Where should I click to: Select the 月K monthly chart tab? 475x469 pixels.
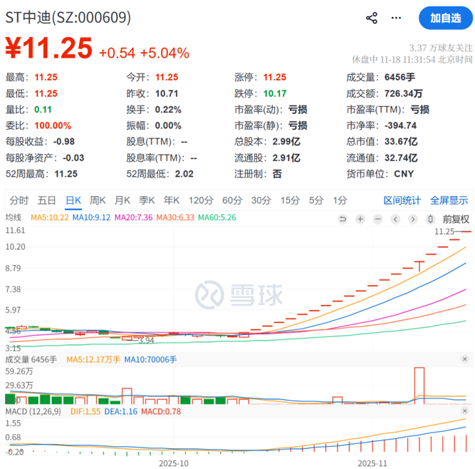pyautogui.click(x=122, y=200)
